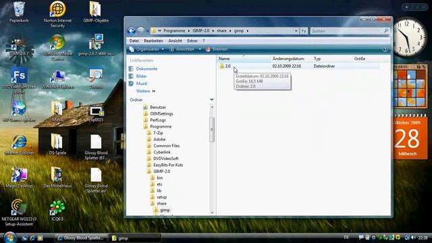This screenshot has width=432, height=243.
Task: Click the Windows Start orb
Action: pos(10,237)
